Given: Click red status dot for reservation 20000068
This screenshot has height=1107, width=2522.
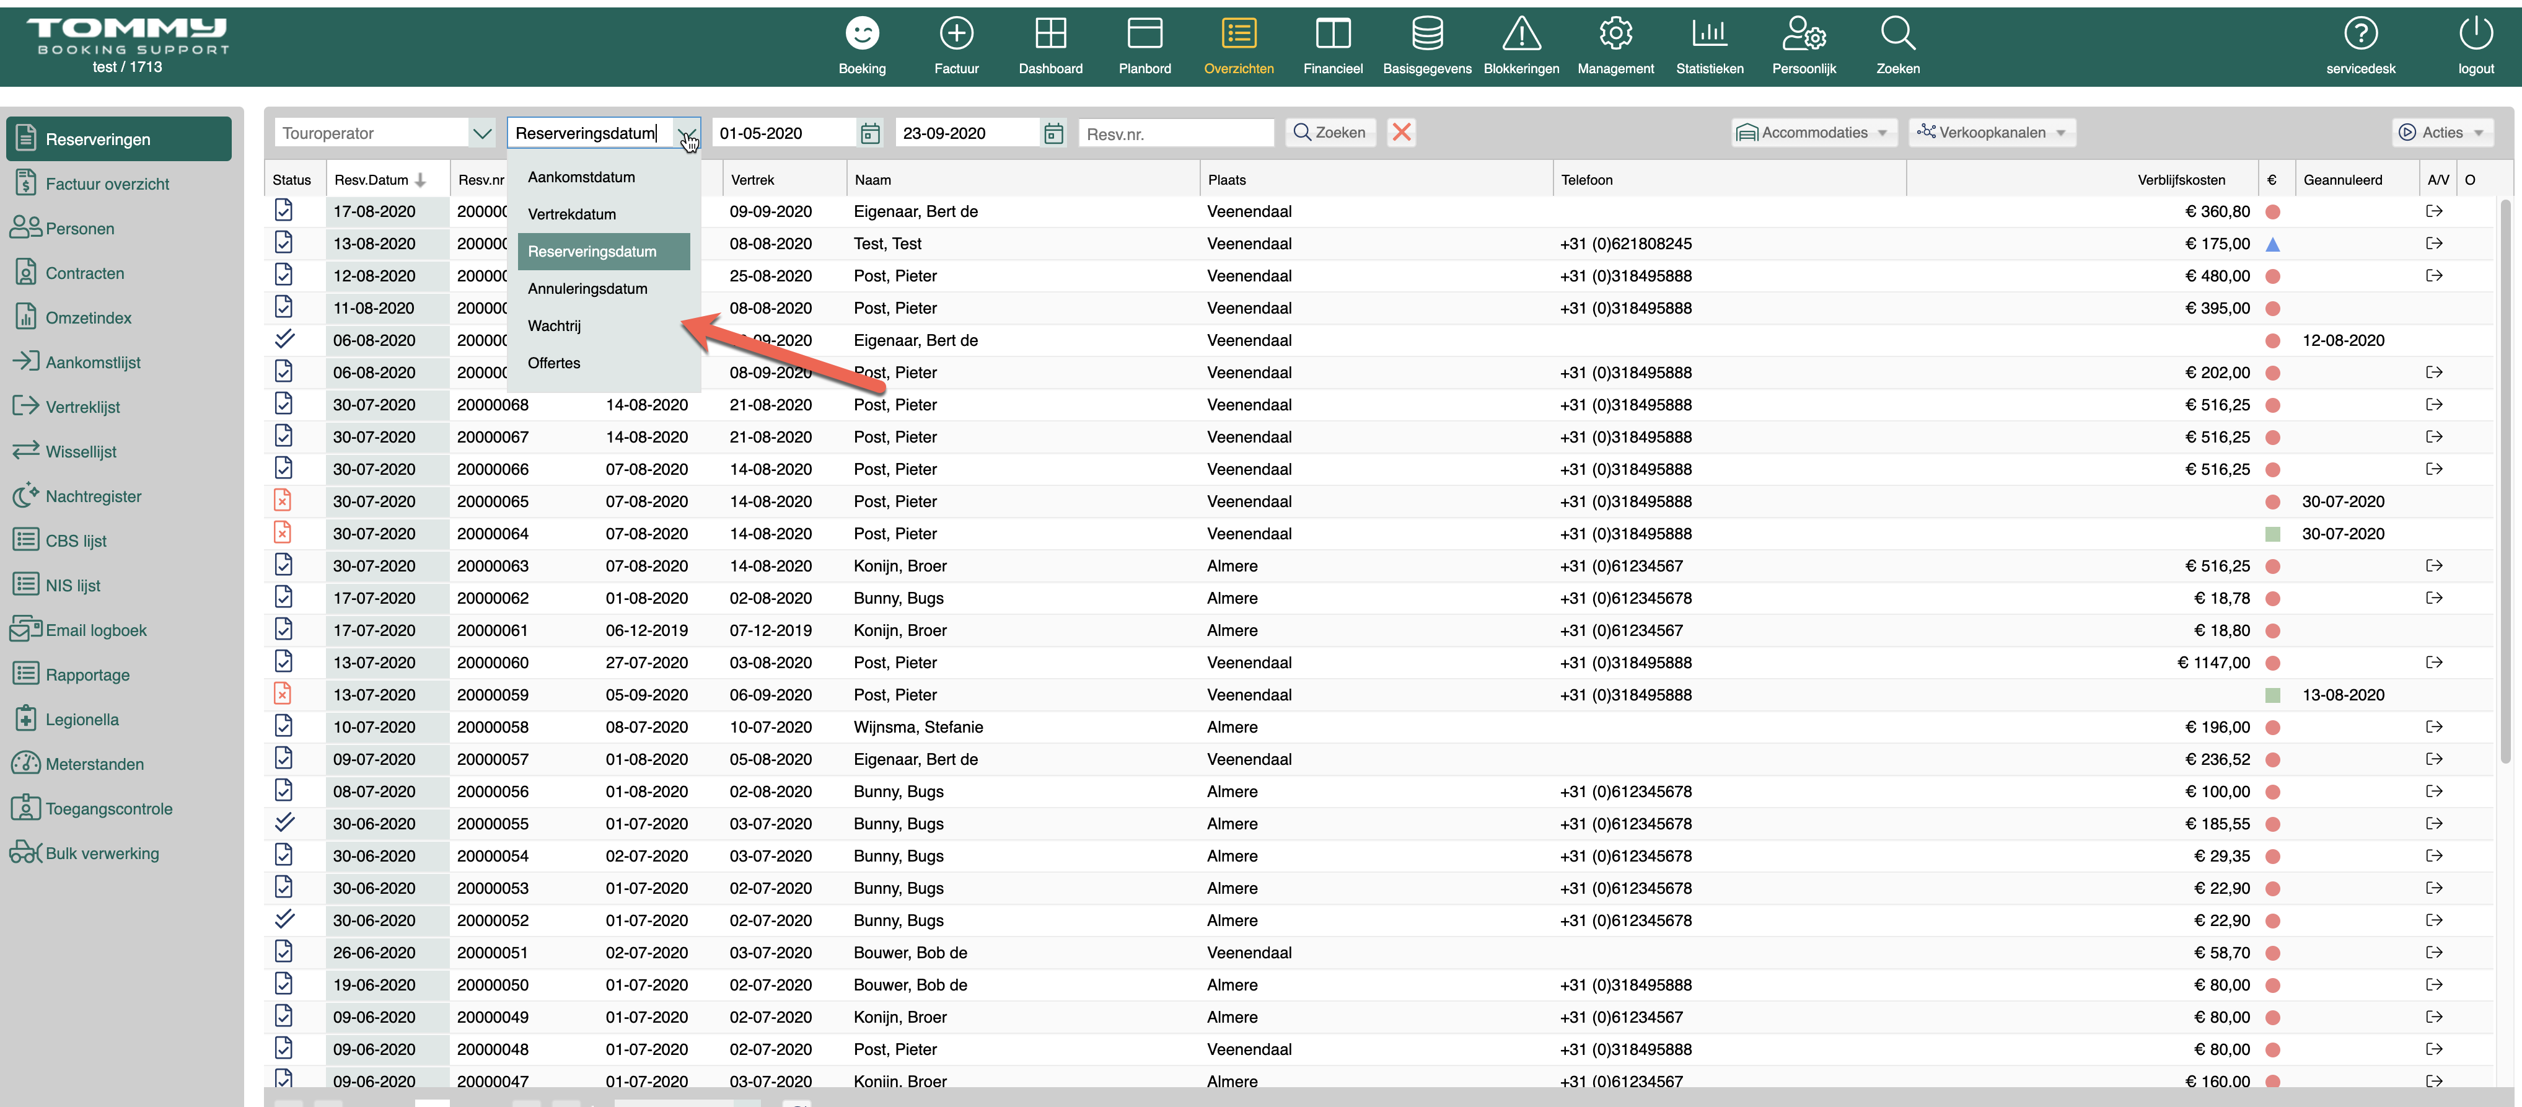Looking at the screenshot, I should coord(2272,405).
